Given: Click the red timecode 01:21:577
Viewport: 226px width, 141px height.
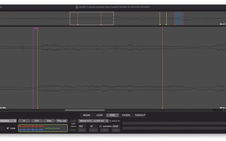Looking at the screenshot, I should 25,126.
